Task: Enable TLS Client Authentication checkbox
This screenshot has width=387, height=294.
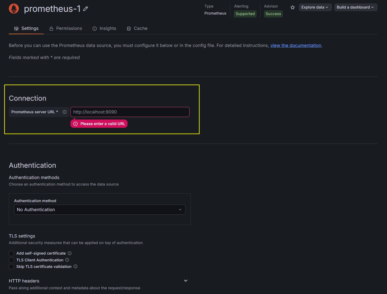Action: pyautogui.click(x=11, y=260)
